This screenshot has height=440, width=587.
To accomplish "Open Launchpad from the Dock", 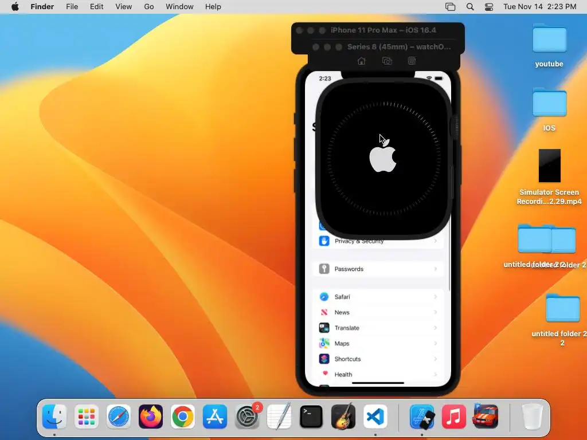I will (87, 417).
